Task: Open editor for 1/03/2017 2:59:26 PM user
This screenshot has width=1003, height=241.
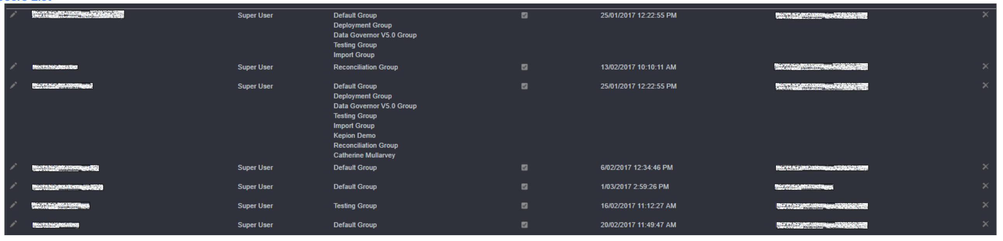Action: point(14,186)
